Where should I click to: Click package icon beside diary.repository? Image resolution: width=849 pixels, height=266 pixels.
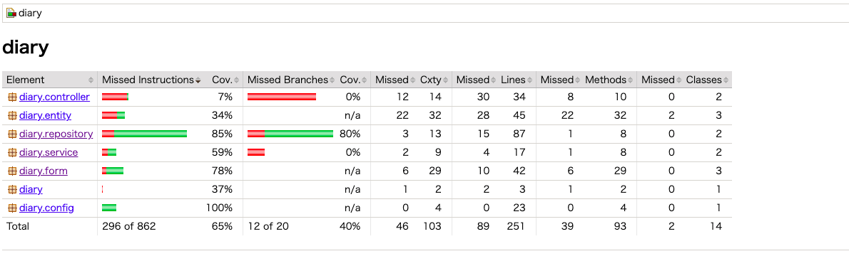tap(12, 134)
